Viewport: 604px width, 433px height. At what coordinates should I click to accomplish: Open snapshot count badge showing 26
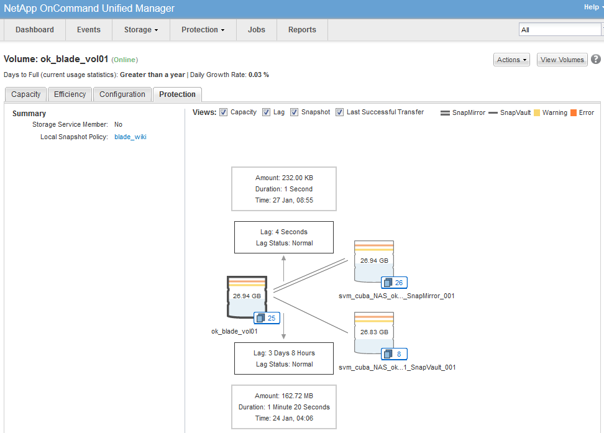coord(395,283)
